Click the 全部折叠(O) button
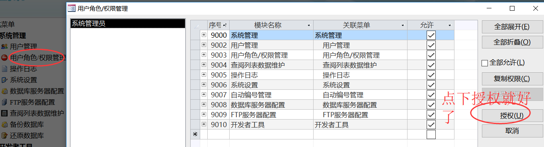 512,42
